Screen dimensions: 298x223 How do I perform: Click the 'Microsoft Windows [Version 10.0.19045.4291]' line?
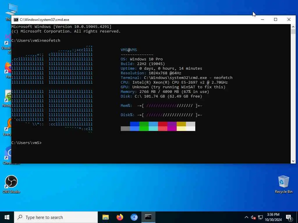pos(61,26)
